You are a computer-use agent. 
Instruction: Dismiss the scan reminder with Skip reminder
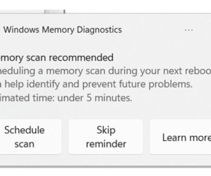(106, 137)
